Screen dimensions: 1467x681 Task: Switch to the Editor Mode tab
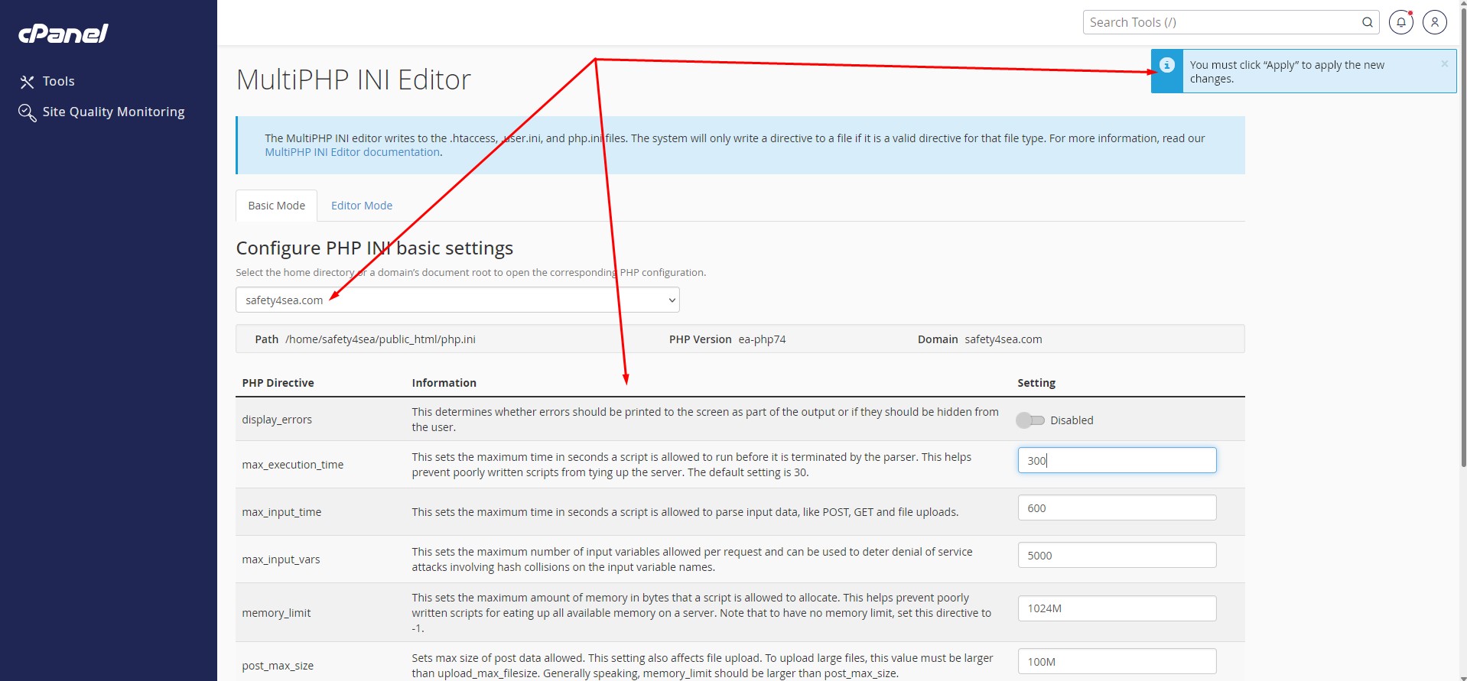[x=361, y=206]
